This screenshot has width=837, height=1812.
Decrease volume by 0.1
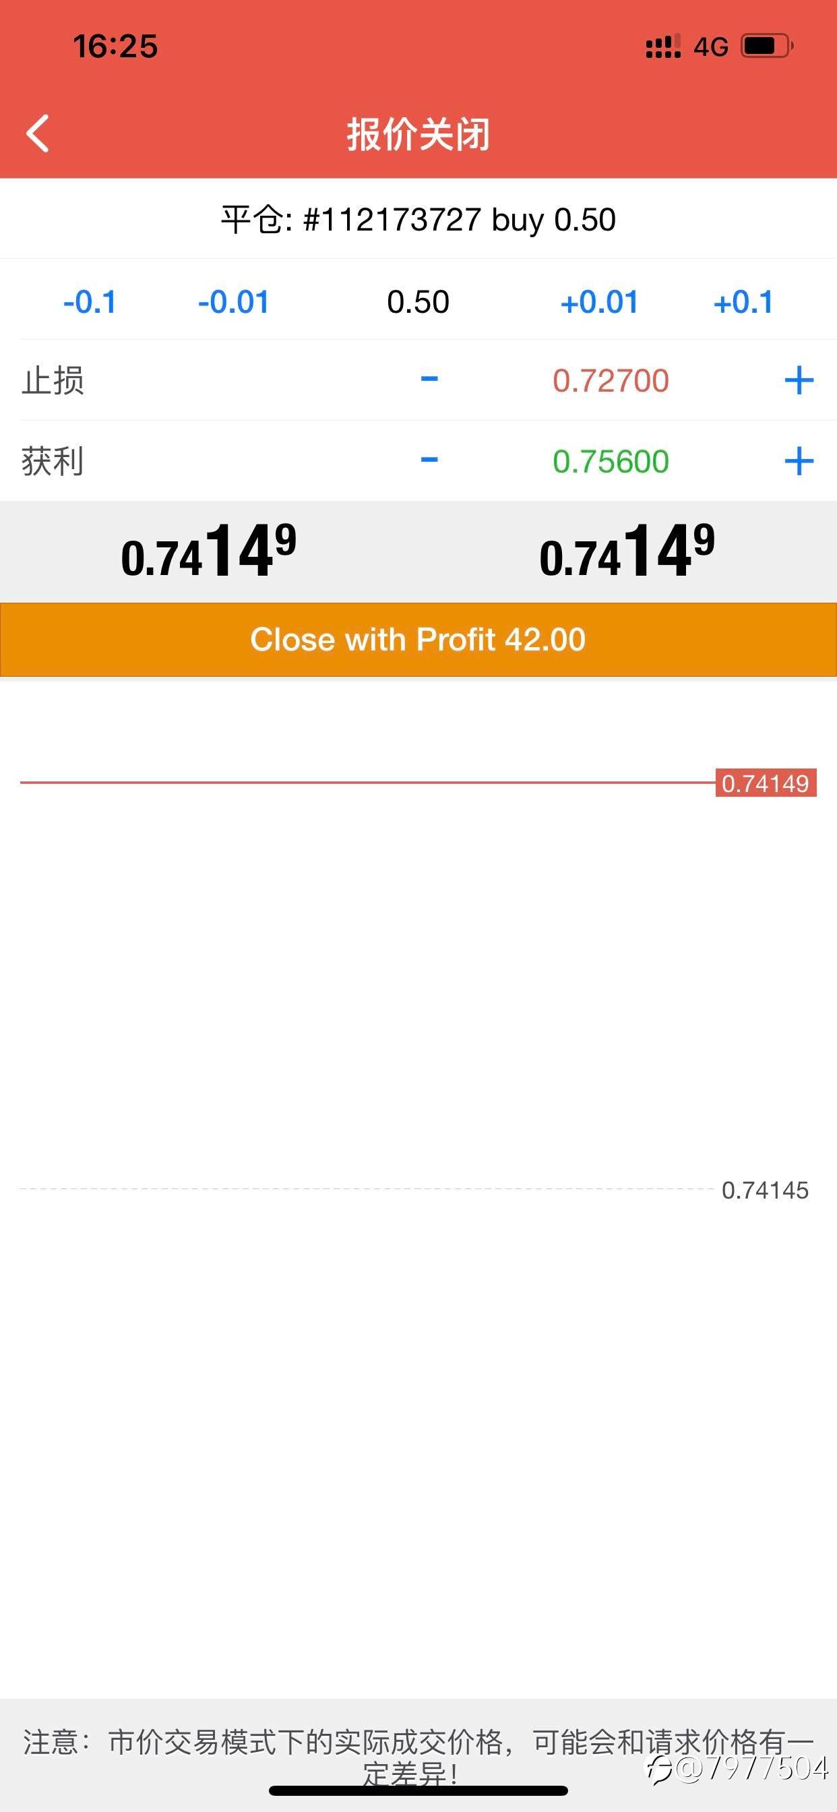(90, 303)
